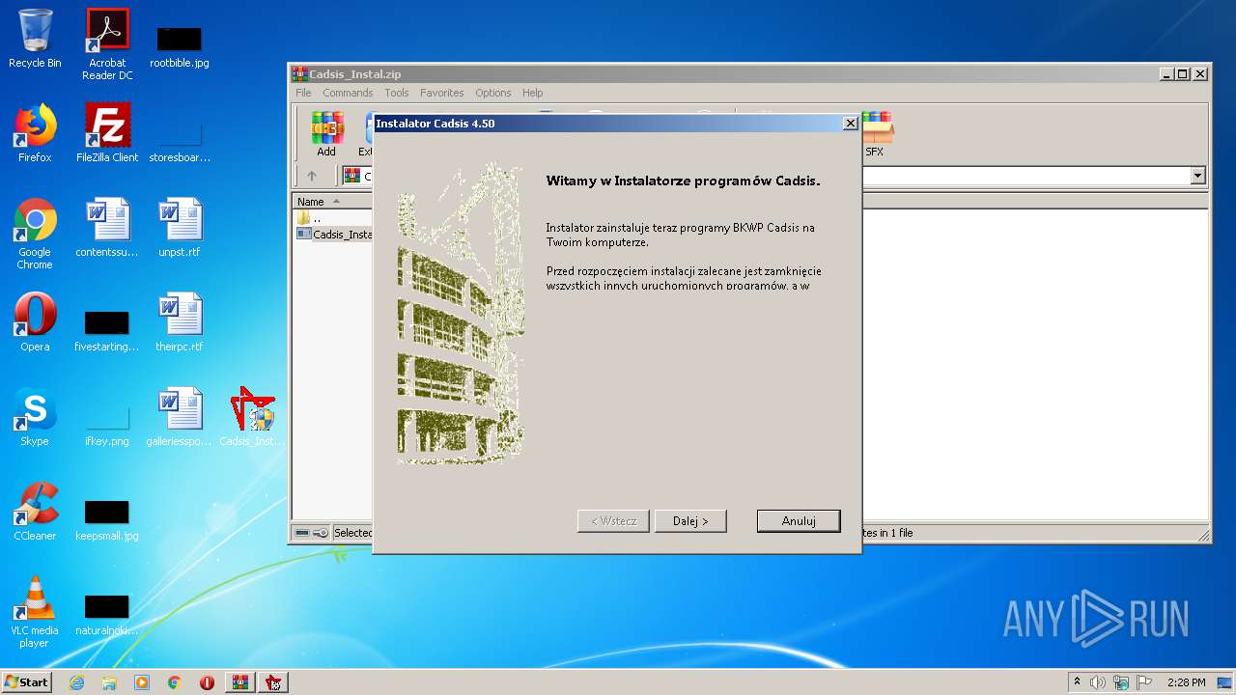Launch Firefox from the desktop

pos(35,133)
